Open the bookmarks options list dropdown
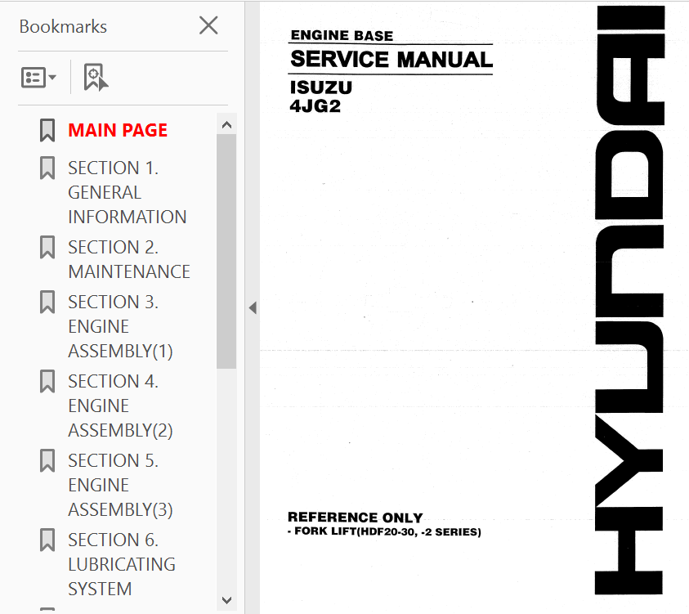Viewport: 689px width, 614px height. tap(38, 78)
